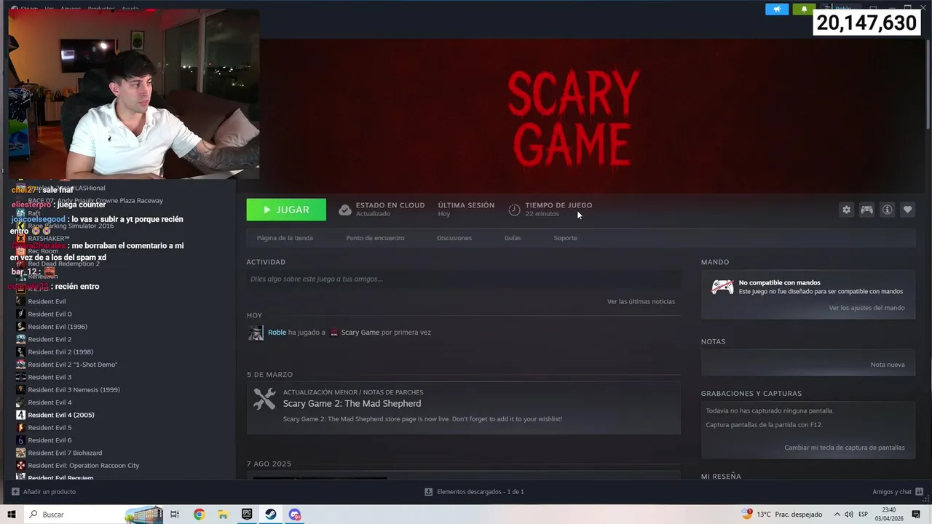Screen dimensions: 932x524
Task: Expand system tray hidden icons chevron
Action: pyautogui.click(x=837, y=515)
